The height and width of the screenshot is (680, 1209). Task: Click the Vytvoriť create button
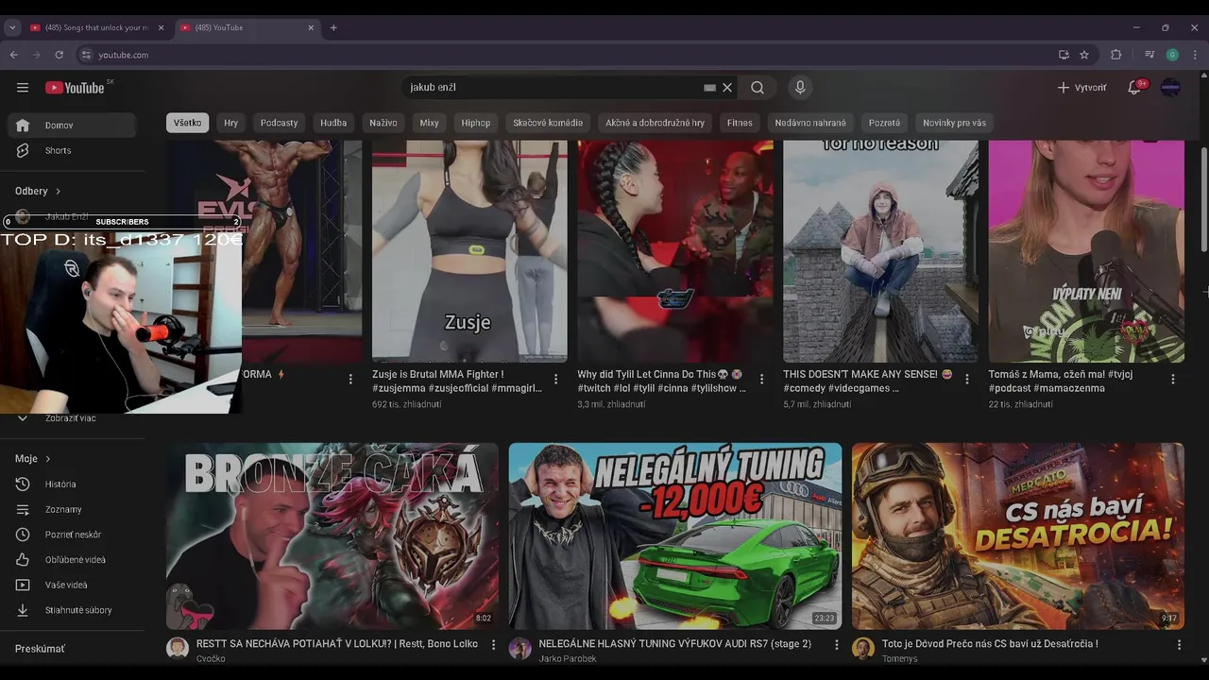(x=1081, y=88)
